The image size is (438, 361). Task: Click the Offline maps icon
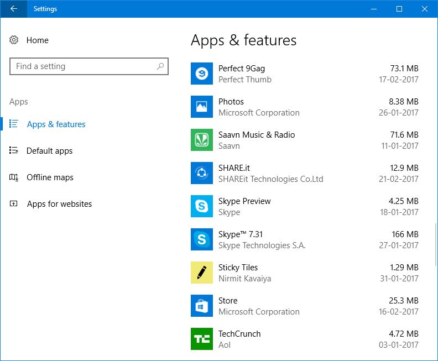click(x=14, y=177)
